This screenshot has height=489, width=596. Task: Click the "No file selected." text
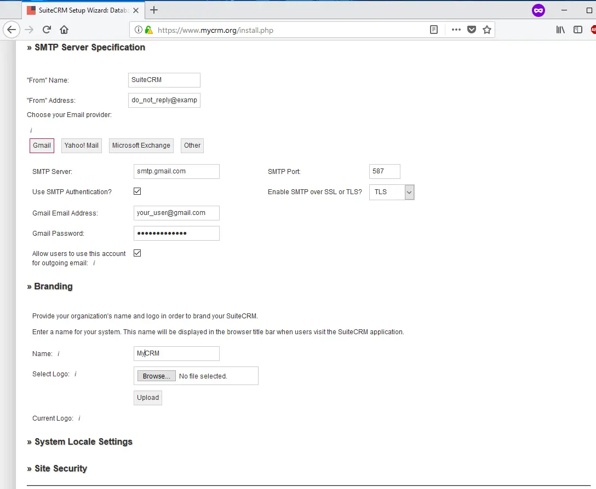pyautogui.click(x=203, y=376)
